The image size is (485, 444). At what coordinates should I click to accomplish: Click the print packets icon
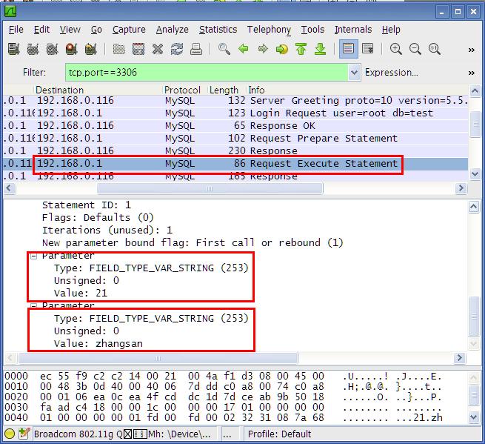coord(196,49)
